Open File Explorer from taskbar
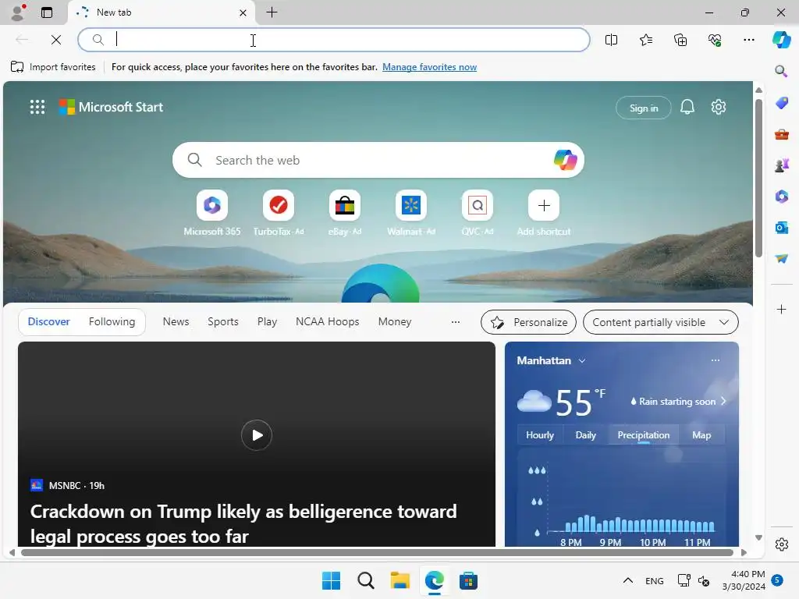Screen dimensions: 799x599 [x=400, y=580]
